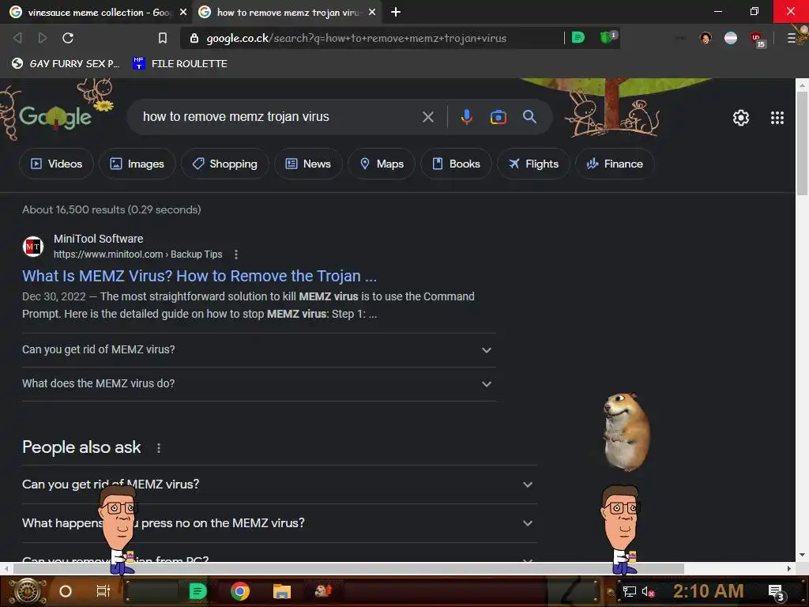Open the Google apps grid
This screenshot has width=809, height=607.
[777, 118]
